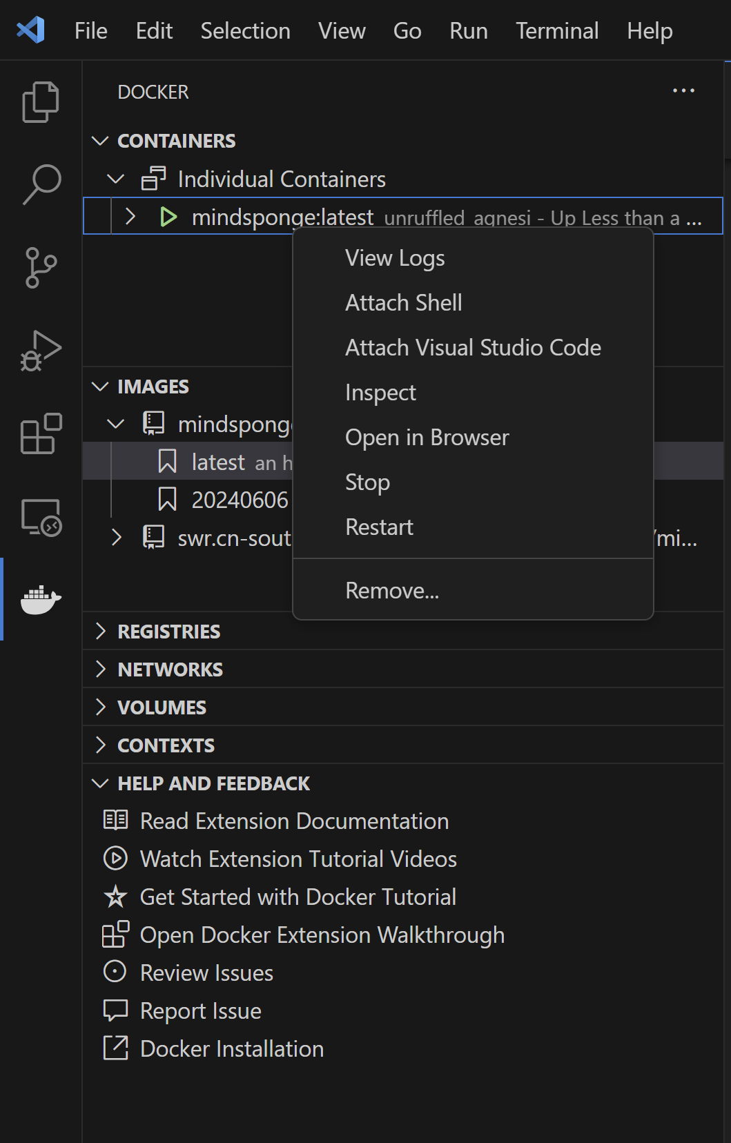Click Report Issue link
731x1143 pixels.
(200, 1011)
